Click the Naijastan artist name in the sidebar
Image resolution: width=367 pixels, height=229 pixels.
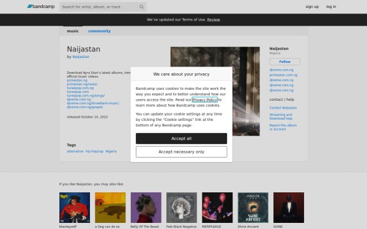tap(279, 49)
